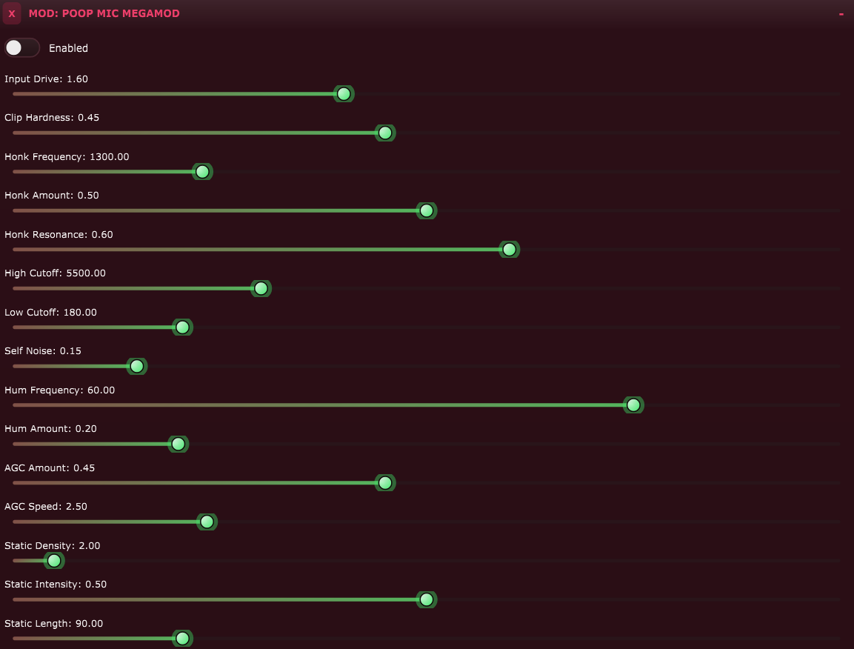Screen dimensions: 854x649
Task: Click the Self Noise slider handle
Action: [x=137, y=366]
